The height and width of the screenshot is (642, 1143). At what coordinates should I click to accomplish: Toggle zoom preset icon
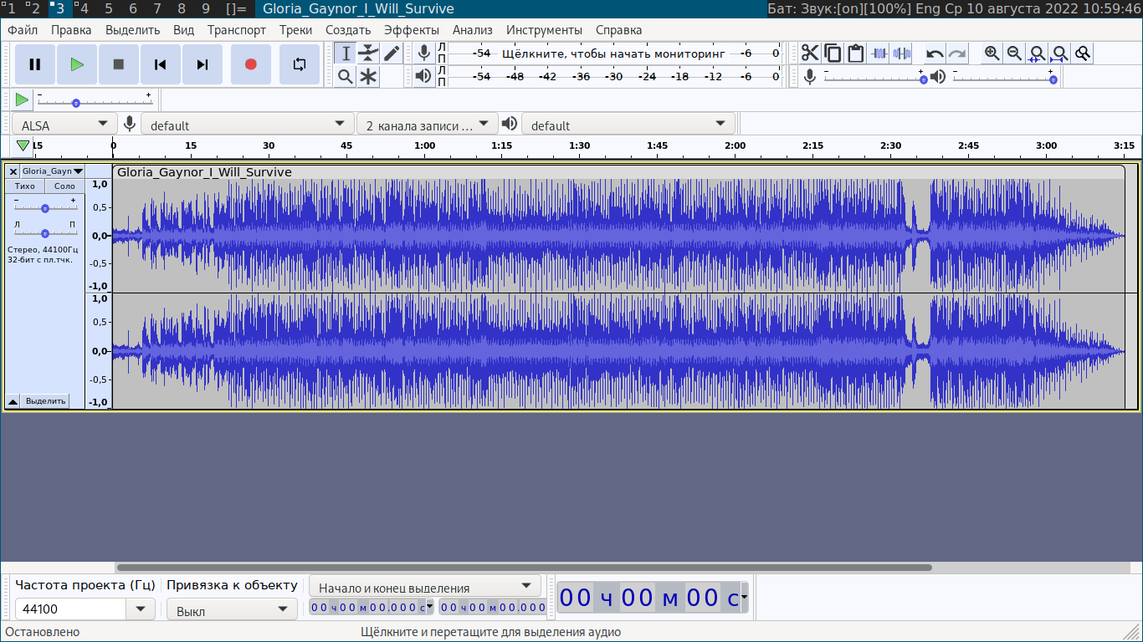[1082, 53]
